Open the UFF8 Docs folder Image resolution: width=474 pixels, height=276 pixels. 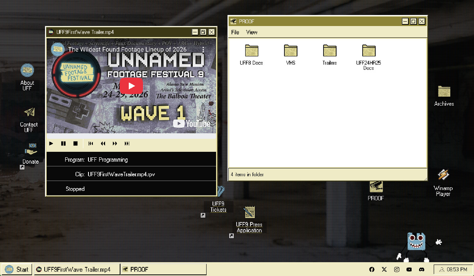(x=251, y=51)
